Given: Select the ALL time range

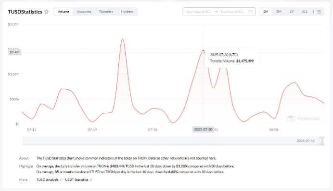Looking at the screenshot, I should tap(305, 12).
